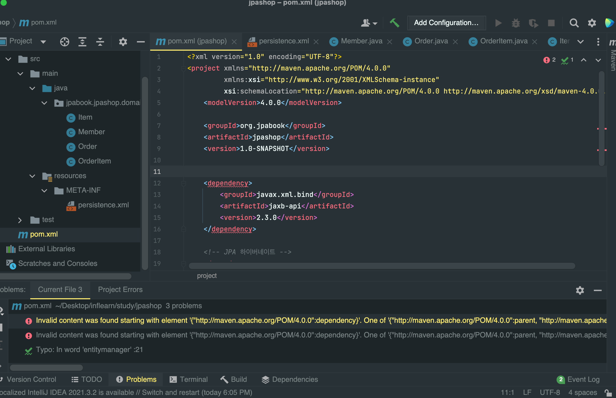This screenshot has width=616, height=398.
Task: Click the error count indicator in editor
Action: tap(549, 60)
